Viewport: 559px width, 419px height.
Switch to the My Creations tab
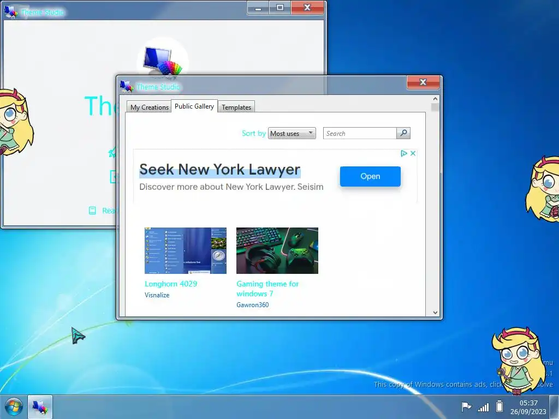click(149, 107)
